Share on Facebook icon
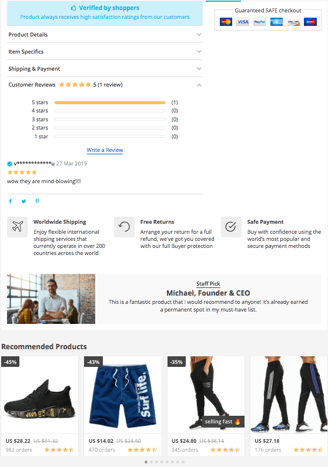The width and height of the screenshot is (328, 467). click(x=11, y=201)
